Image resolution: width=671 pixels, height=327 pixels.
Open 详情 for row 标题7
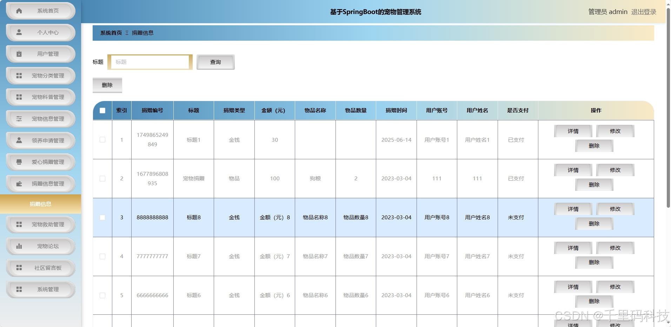[573, 248]
